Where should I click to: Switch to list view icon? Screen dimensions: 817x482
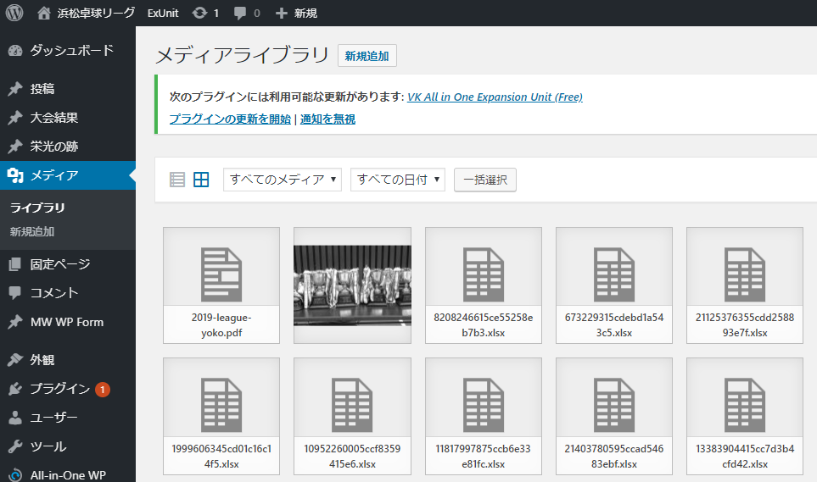(177, 180)
